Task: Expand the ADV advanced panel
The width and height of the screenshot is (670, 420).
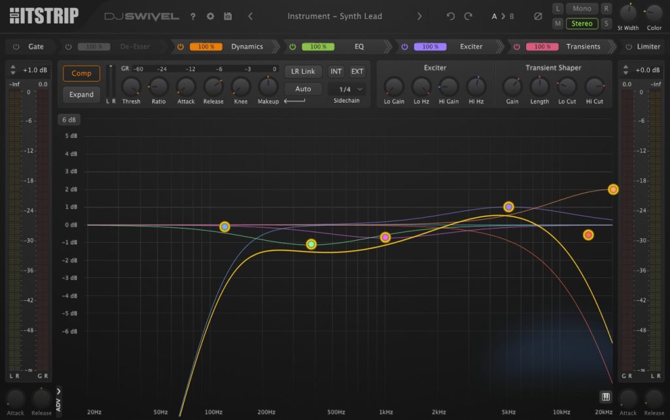Action: click(58, 402)
